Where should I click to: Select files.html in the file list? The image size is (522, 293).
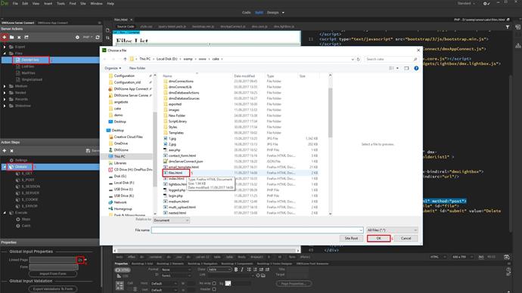pyautogui.click(x=176, y=173)
